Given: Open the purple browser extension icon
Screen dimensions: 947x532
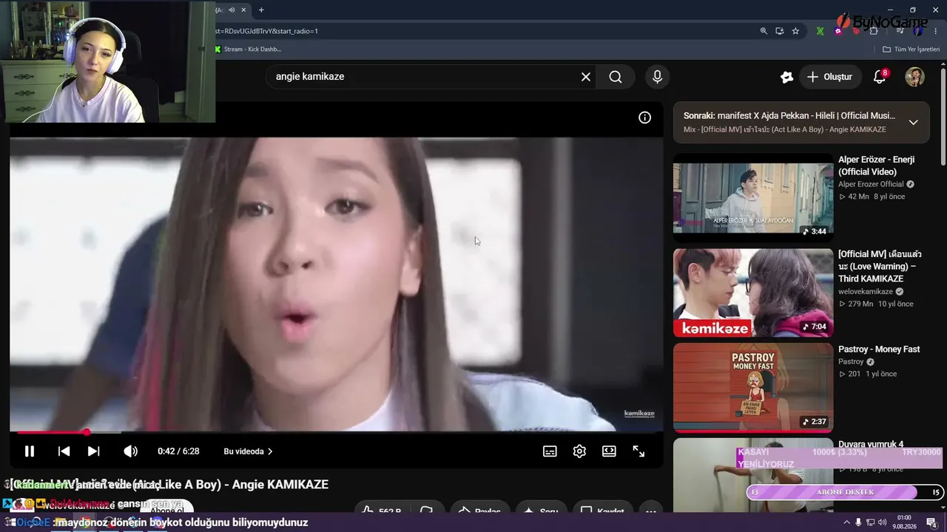Looking at the screenshot, I should point(838,31).
